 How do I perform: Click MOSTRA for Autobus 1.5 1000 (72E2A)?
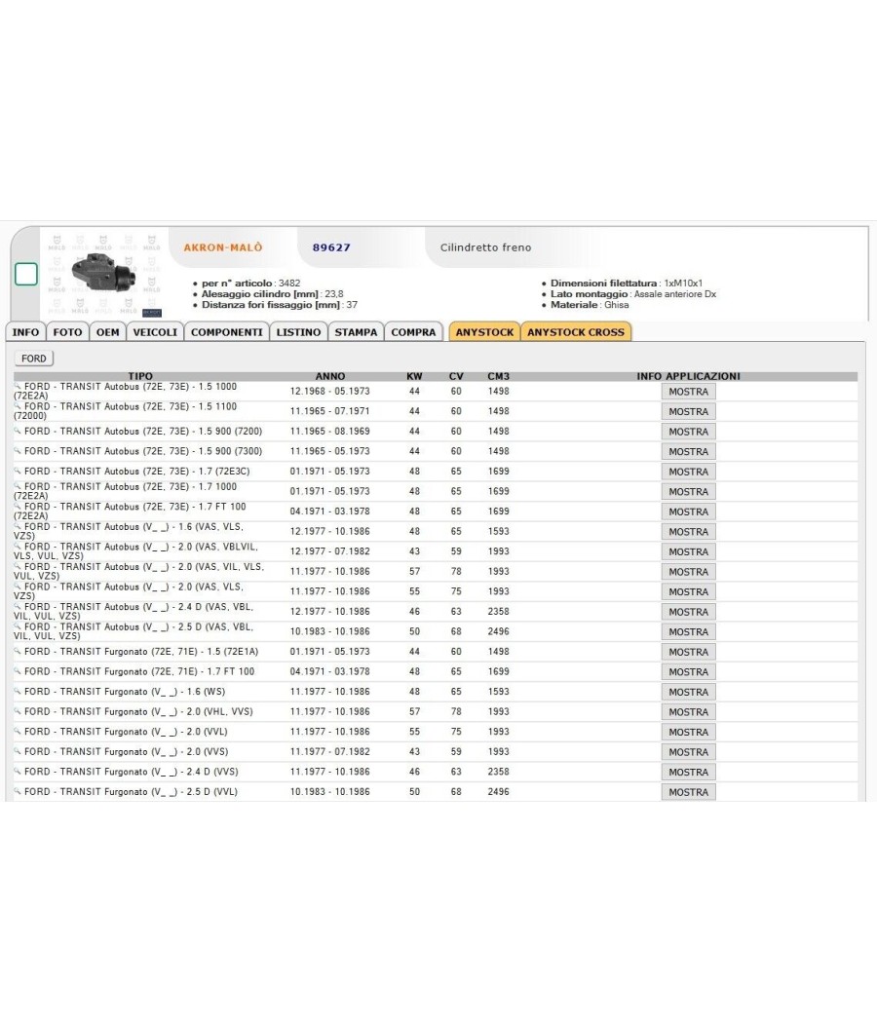[688, 392]
